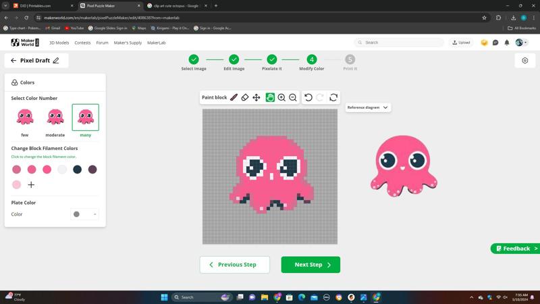Click the Next Step button
This screenshot has height=304, width=540.
(310, 265)
